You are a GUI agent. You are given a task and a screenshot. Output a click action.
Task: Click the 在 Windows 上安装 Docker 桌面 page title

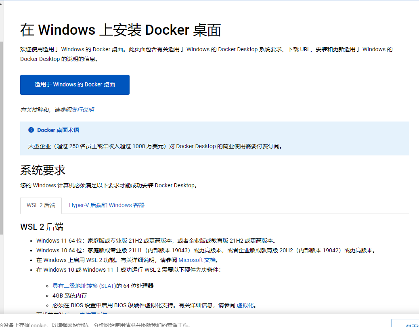[121, 30]
